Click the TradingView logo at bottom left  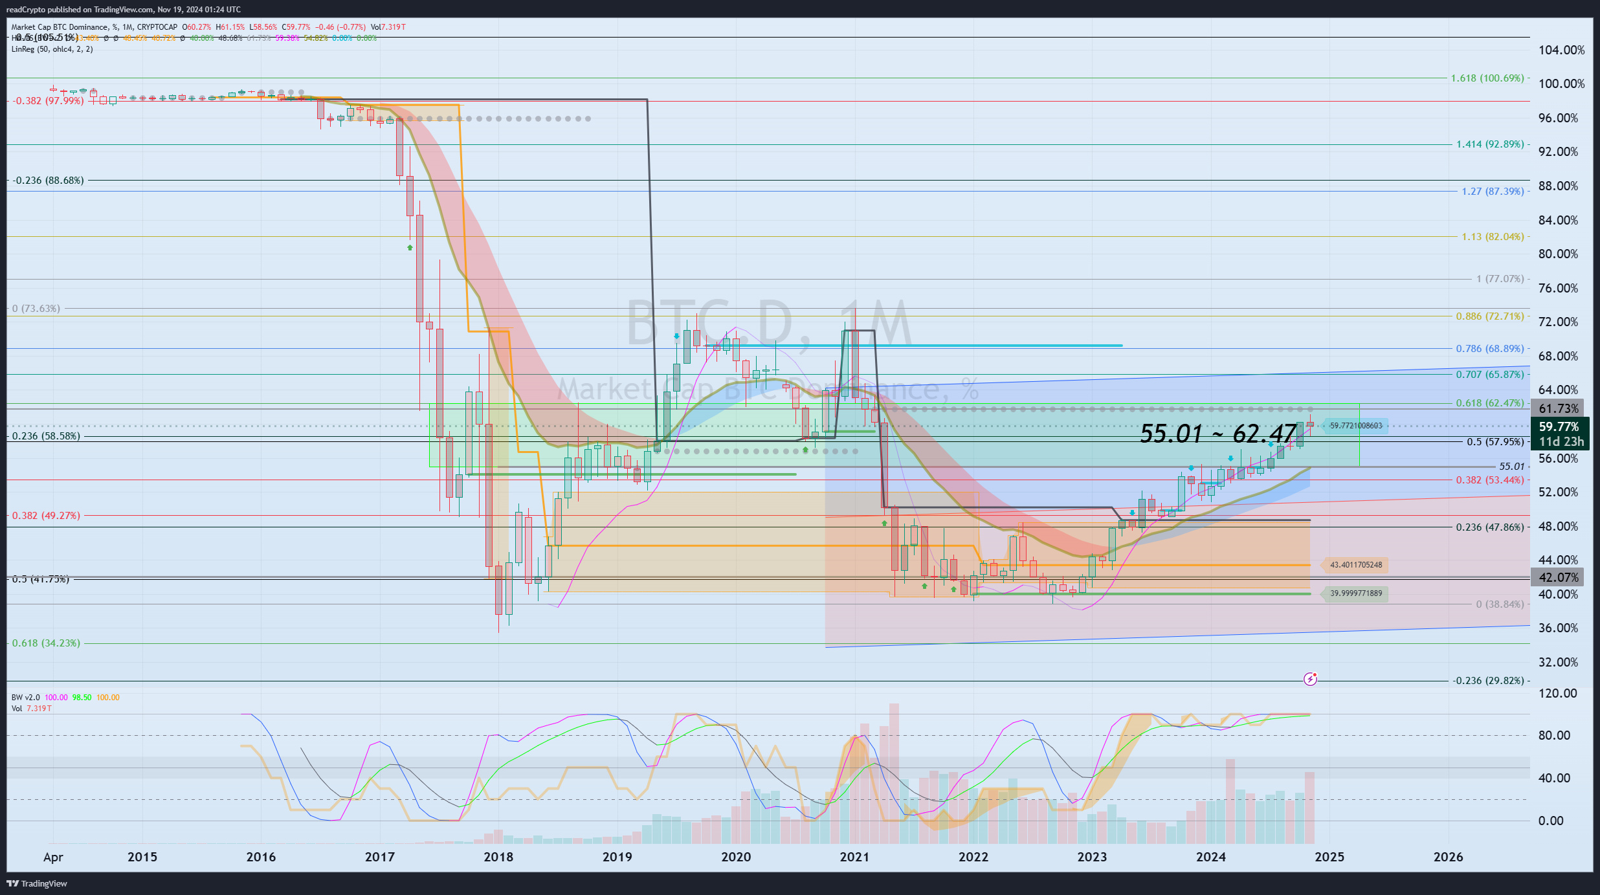click(x=37, y=883)
